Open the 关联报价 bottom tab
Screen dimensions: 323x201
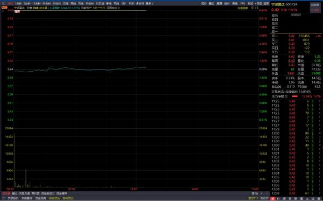point(13,198)
